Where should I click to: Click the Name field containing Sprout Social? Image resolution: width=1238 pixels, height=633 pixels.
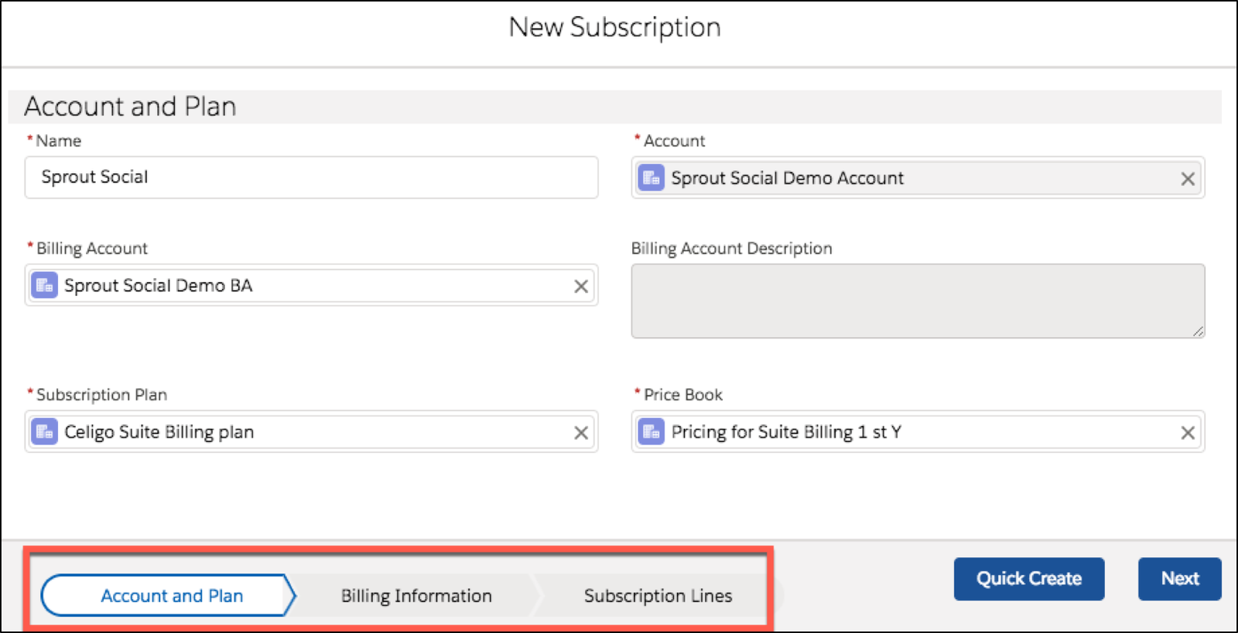(x=311, y=177)
